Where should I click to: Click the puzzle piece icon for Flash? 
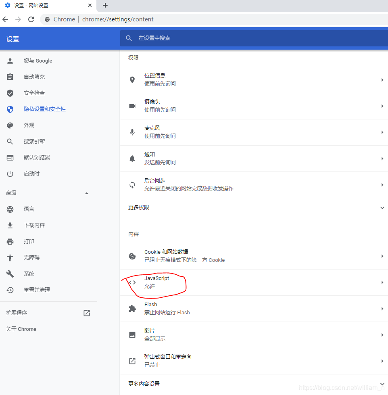(x=132, y=309)
